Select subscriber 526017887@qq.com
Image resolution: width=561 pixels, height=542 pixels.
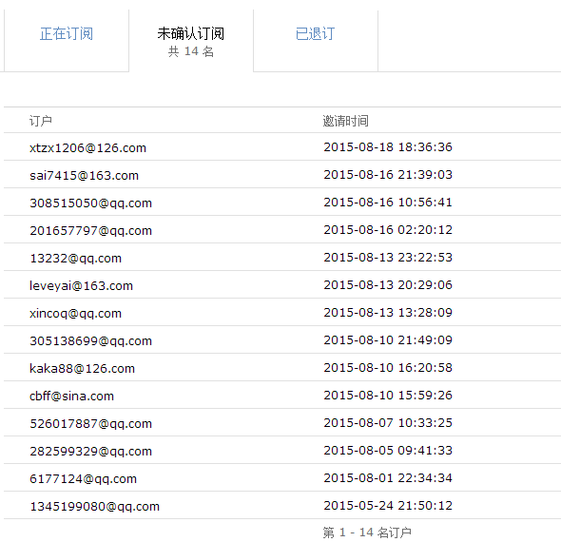click(x=91, y=423)
